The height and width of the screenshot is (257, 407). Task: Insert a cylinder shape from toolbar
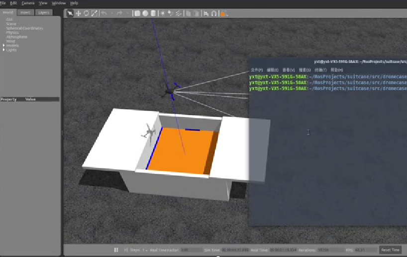coord(153,13)
